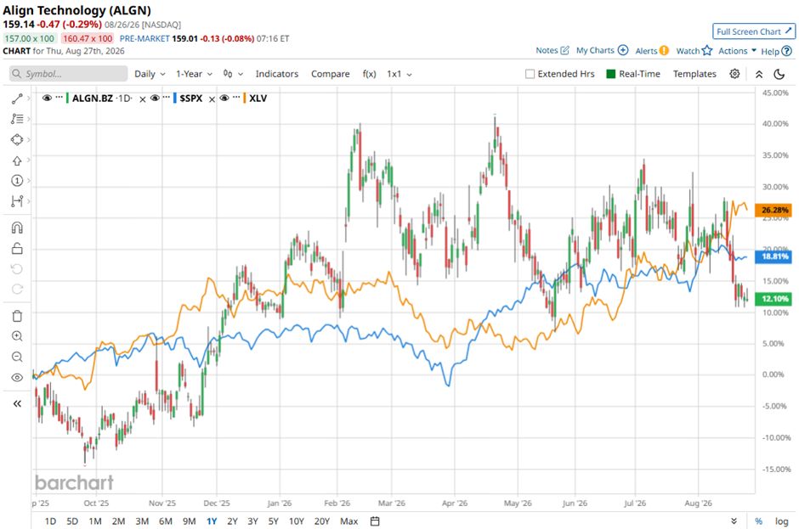This screenshot has height=529, width=799.
Task: Select the 5Y time range
Action: [x=274, y=521]
